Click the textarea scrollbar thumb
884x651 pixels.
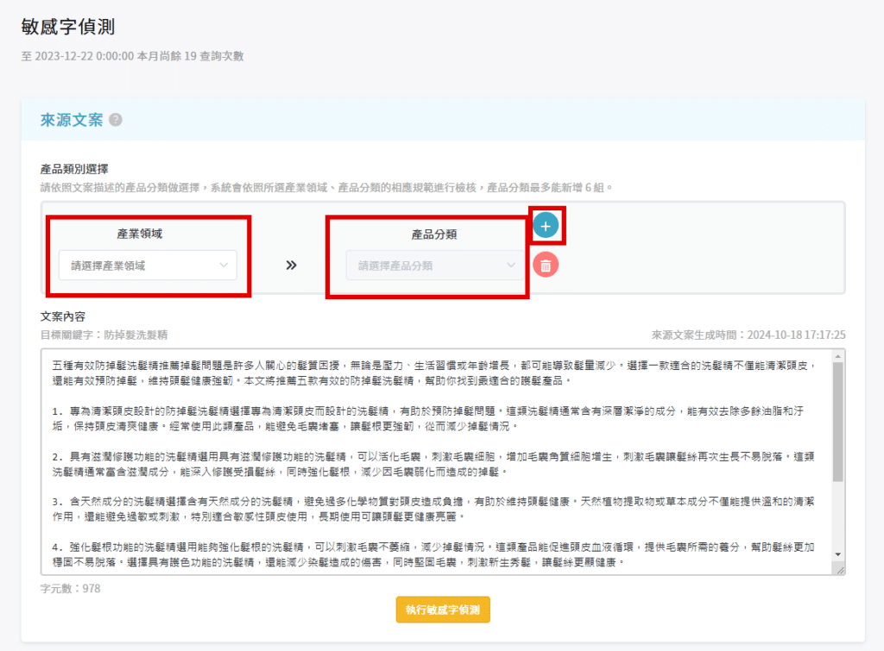[x=837, y=421]
